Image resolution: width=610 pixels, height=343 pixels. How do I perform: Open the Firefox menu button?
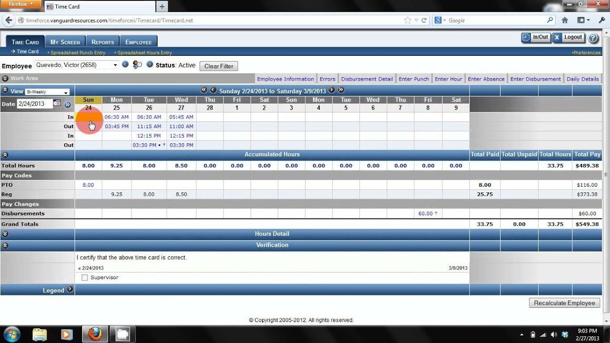click(x=20, y=4)
